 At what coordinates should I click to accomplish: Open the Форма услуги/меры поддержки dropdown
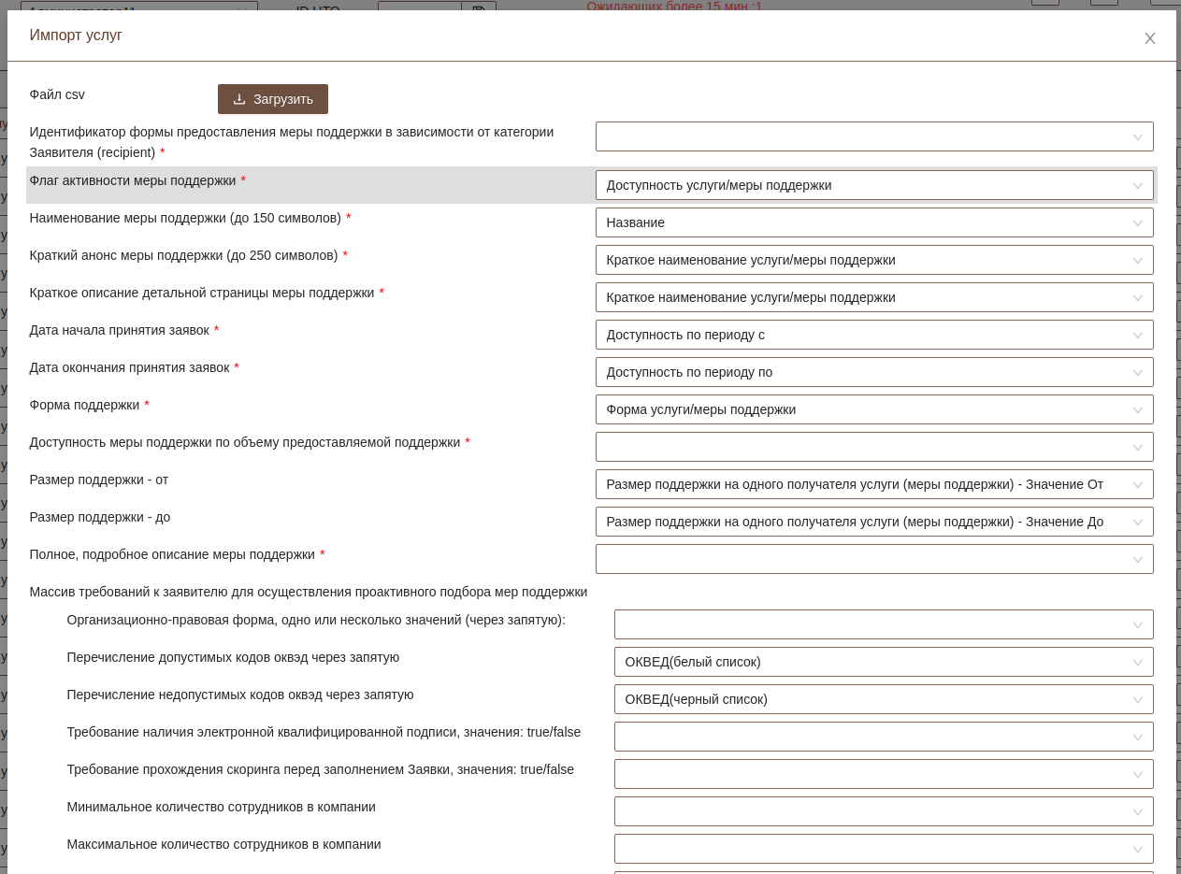click(873, 409)
